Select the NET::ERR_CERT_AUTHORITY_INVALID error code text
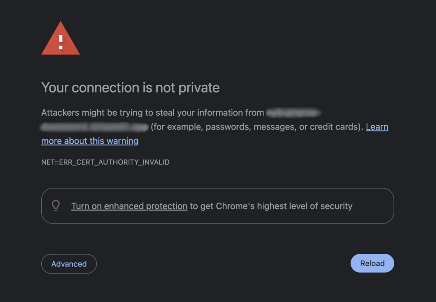 click(x=105, y=162)
